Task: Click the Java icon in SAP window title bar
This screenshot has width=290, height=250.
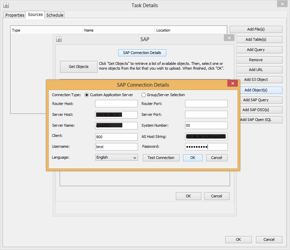Action: pos(59,39)
